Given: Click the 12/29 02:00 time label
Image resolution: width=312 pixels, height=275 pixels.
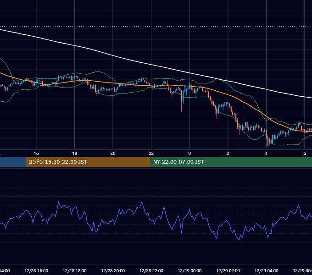Looking at the screenshot, I should [x=228, y=271].
